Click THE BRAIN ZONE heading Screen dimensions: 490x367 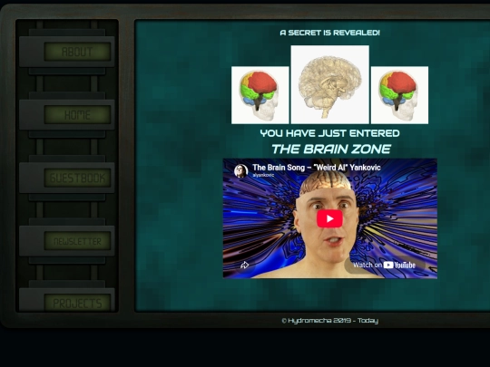coord(331,149)
